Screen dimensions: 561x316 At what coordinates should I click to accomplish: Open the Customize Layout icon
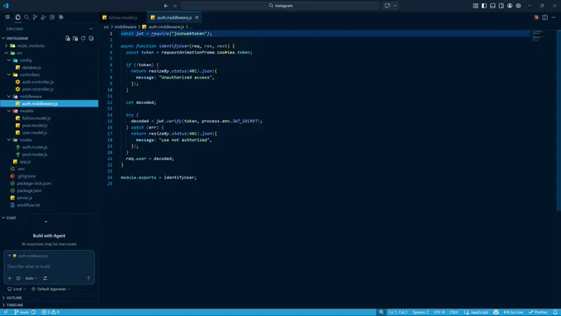(x=475, y=6)
